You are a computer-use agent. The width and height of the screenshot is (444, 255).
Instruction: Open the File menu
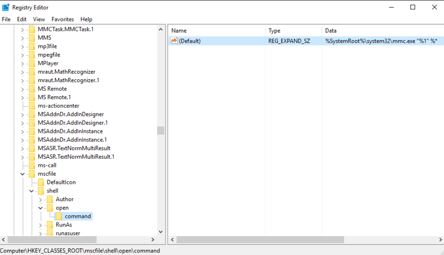coord(6,19)
